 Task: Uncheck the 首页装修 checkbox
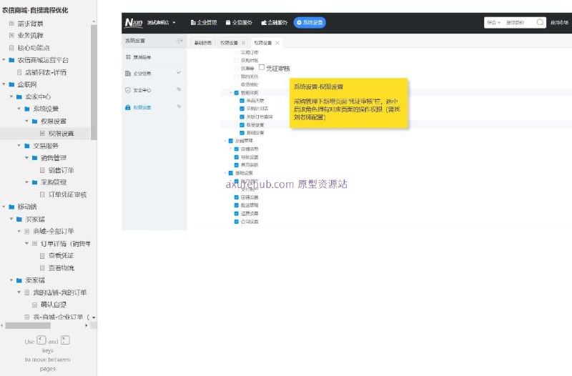(237, 165)
